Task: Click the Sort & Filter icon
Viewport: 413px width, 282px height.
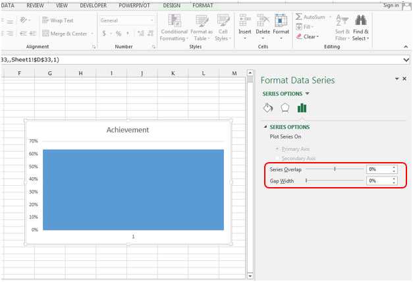Action: tap(342, 20)
